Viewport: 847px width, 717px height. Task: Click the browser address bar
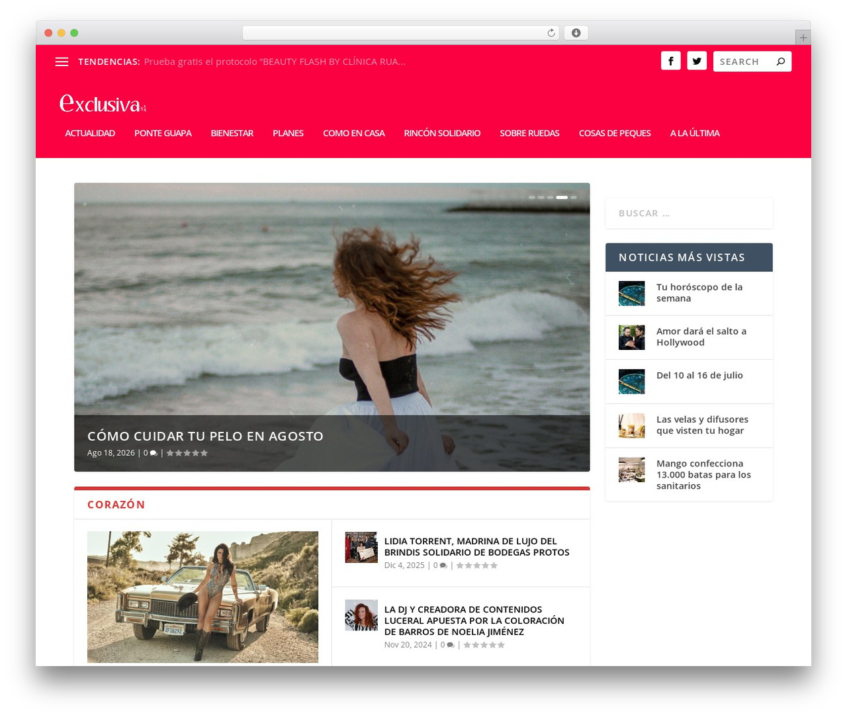coord(400,33)
